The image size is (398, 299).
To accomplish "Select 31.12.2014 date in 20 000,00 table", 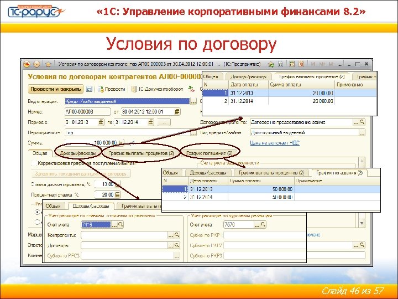I will [249, 101].
